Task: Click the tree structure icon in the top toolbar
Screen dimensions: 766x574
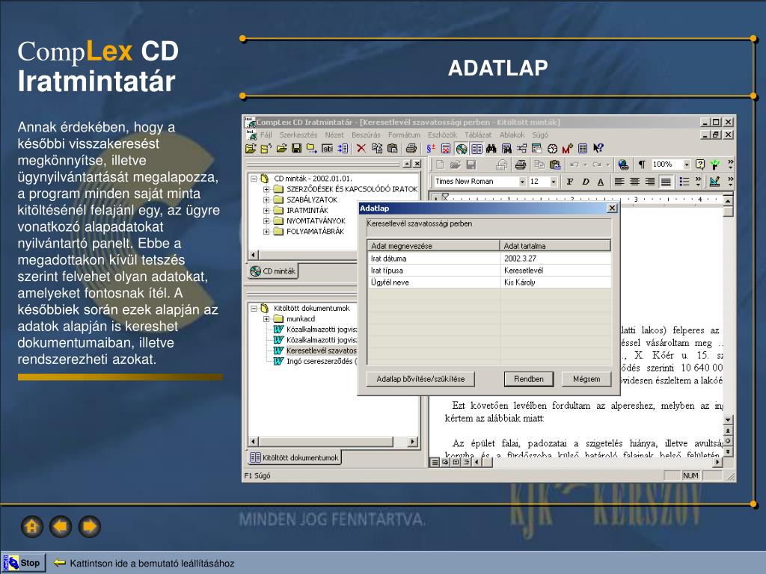Action: [521, 149]
